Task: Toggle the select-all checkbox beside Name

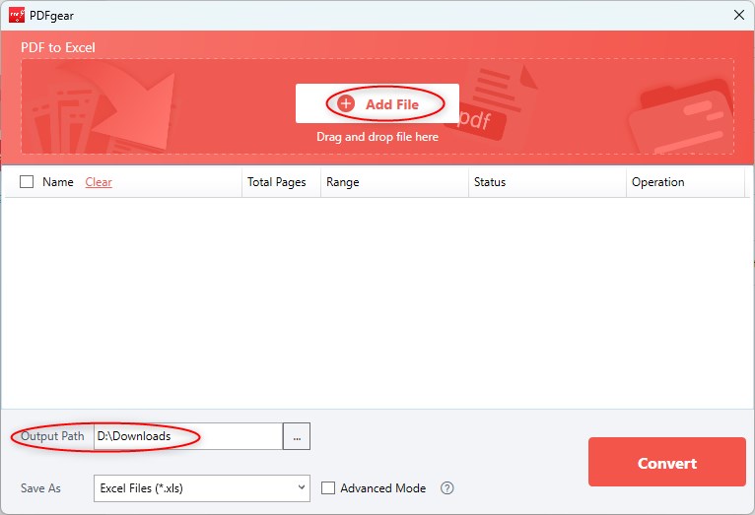Action: (27, 182)
